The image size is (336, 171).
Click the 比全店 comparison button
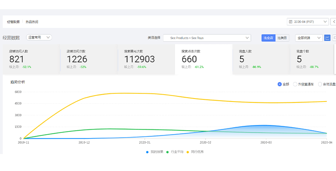tap(268, 38)
